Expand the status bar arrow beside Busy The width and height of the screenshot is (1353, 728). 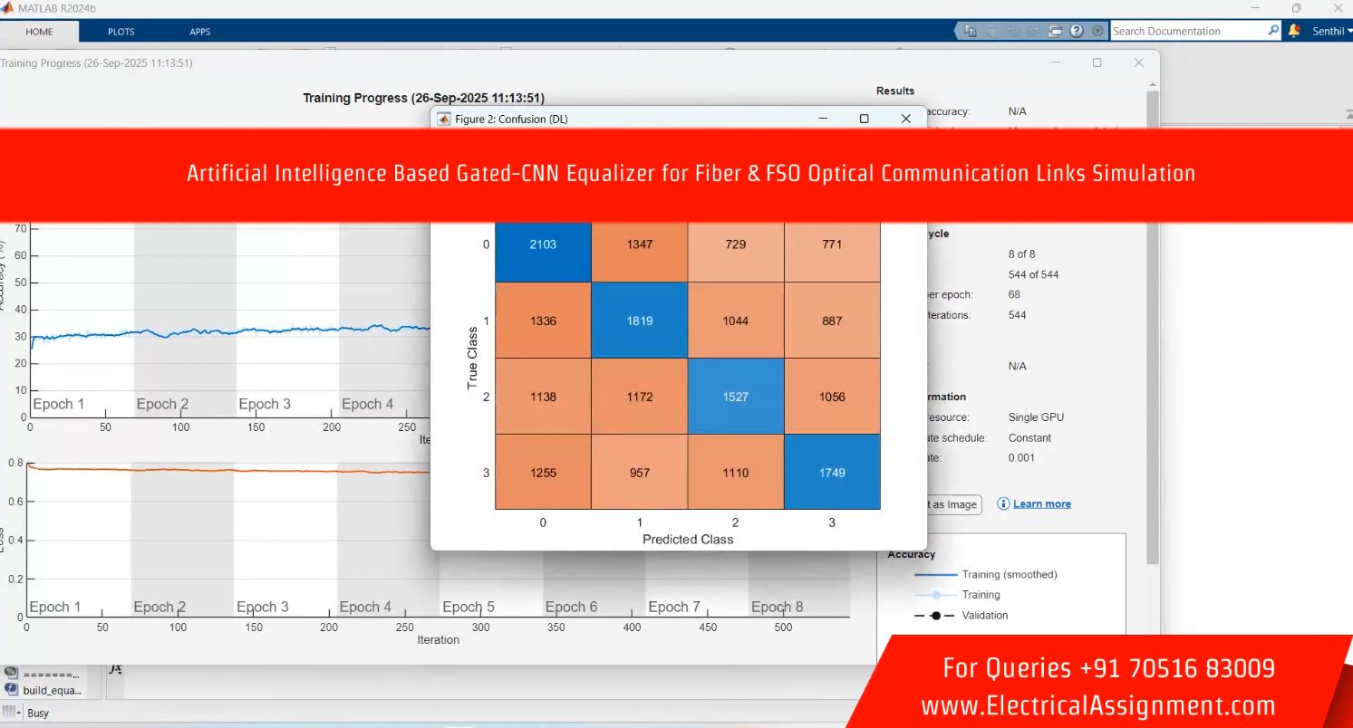tap(19, 713)
